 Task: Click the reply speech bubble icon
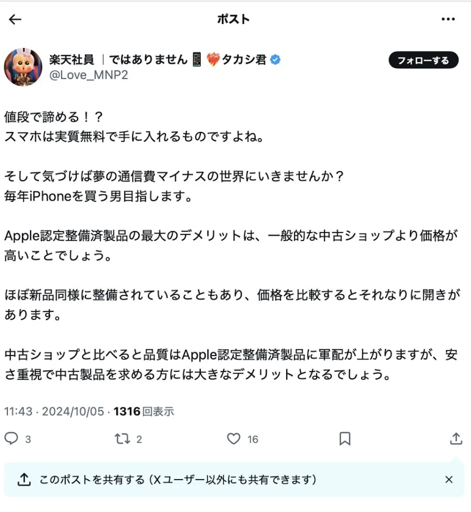pos(11,438)
